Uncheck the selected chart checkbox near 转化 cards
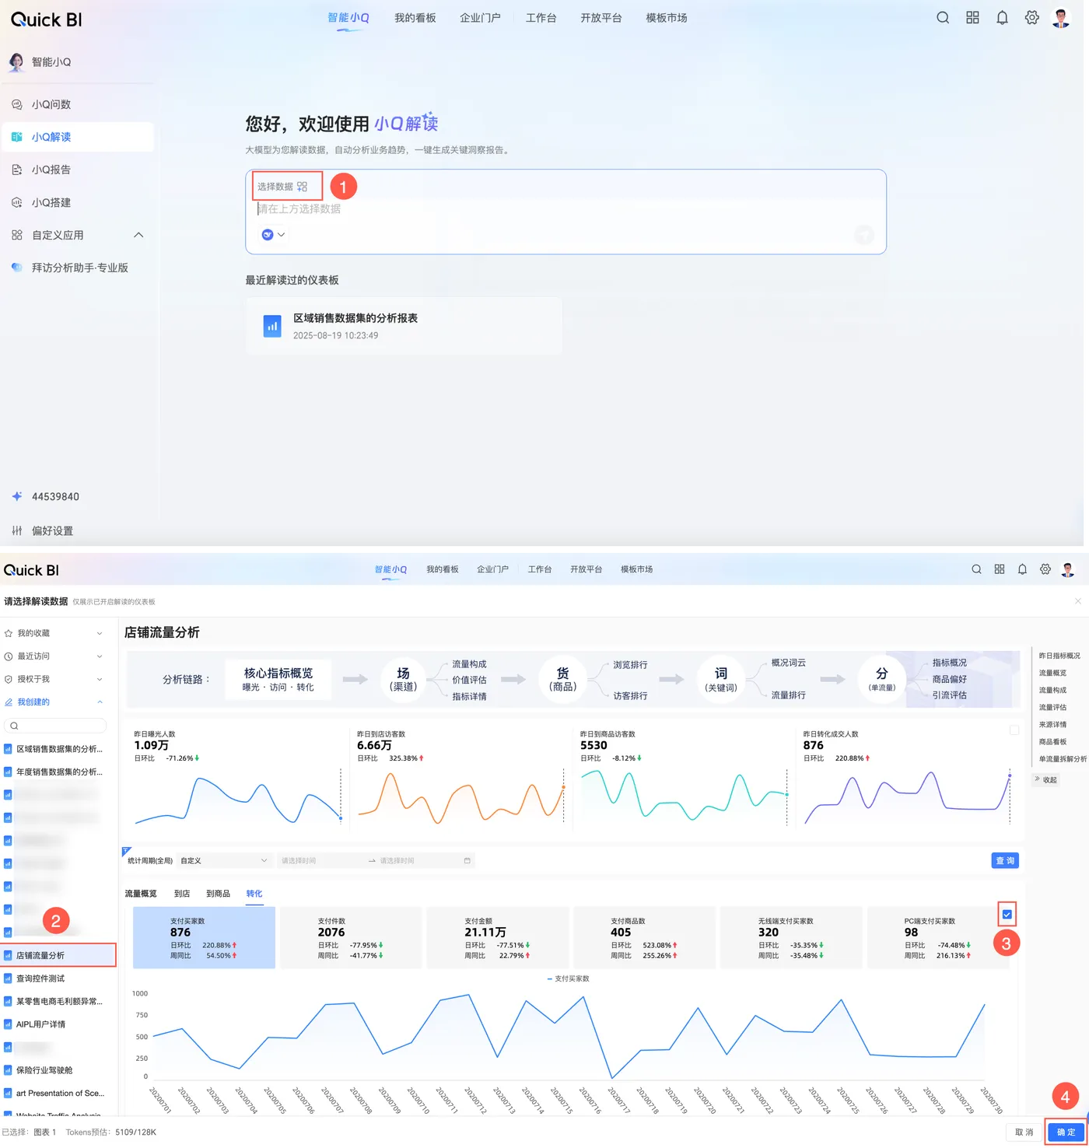The width and height of the screenshot is (1089, 1148). coord(1007,914)
